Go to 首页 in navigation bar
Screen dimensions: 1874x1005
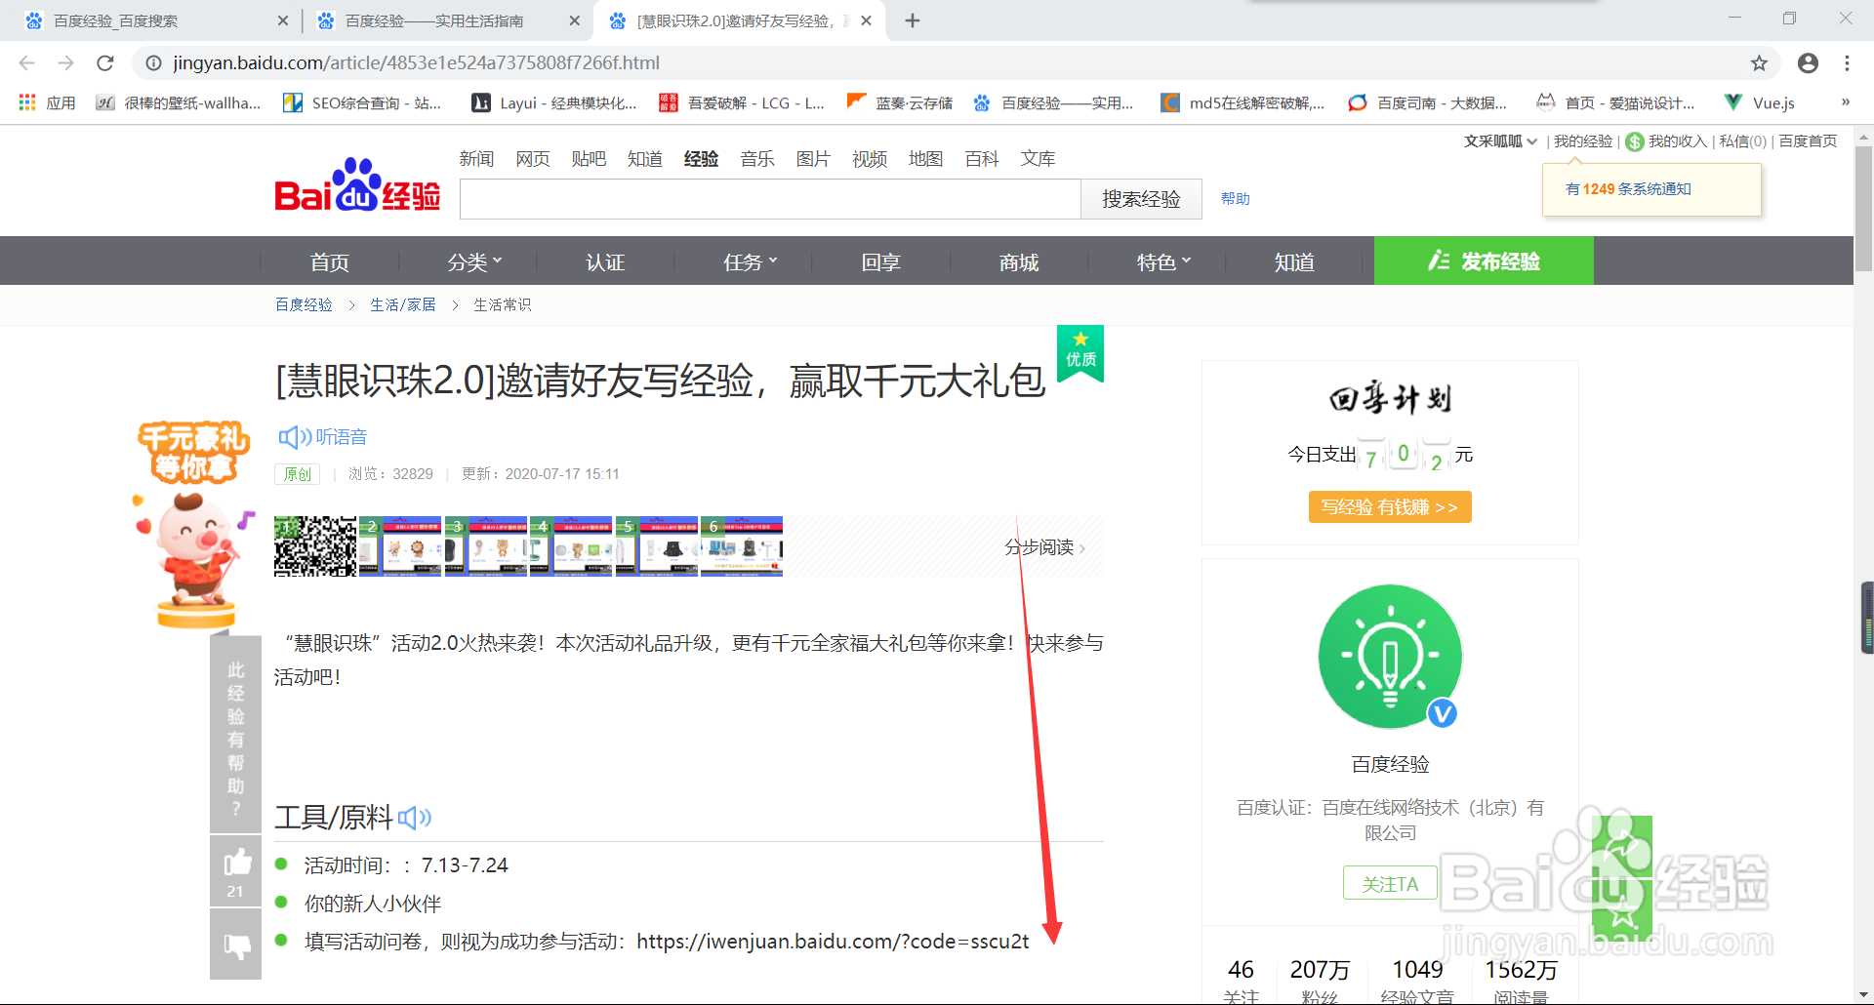click(330, 261)
